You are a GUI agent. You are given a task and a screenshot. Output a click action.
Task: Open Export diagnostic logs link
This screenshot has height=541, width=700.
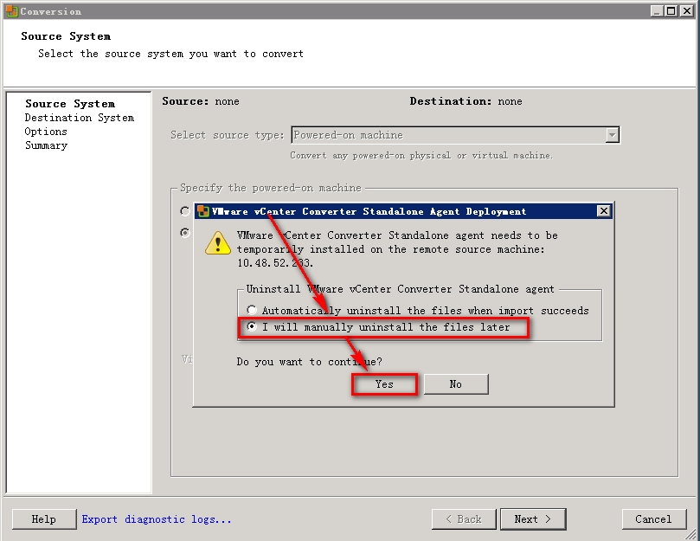click(157, 519)
